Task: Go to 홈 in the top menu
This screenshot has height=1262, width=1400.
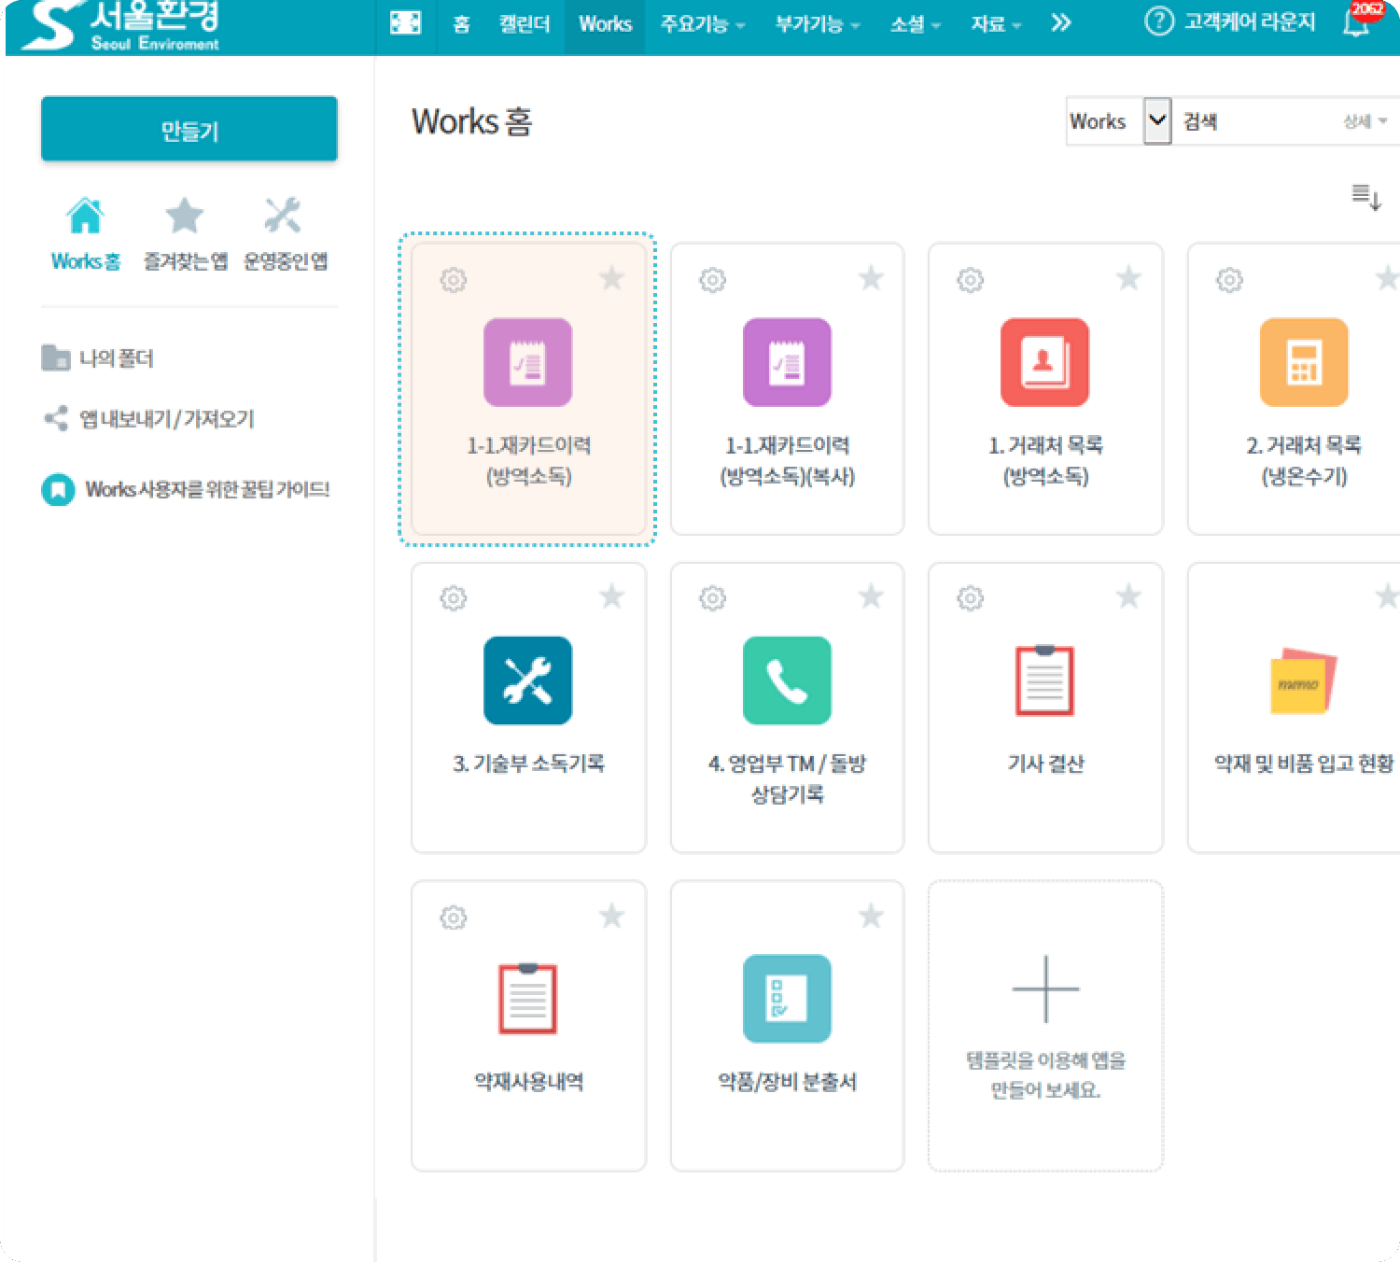Action: [461, 23]
